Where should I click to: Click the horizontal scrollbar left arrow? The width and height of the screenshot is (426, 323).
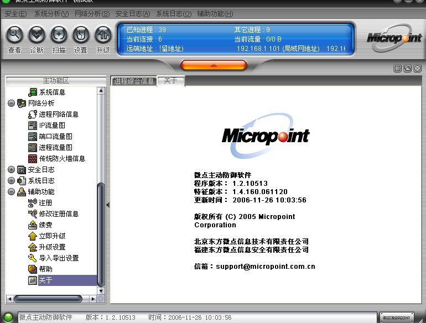[9, 299]
